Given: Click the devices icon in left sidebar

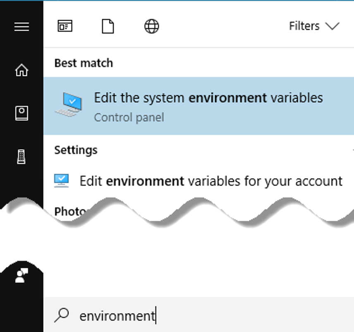Looking at the screenshot, I should point(22,157).
